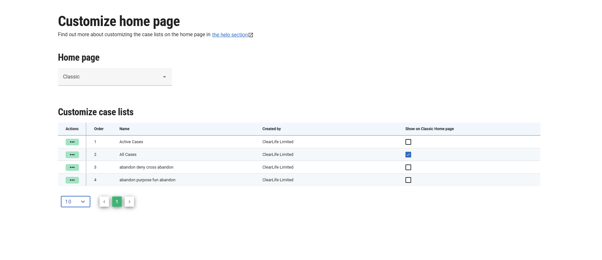Click the Order column header
The width and height of the screenshot is (602, 260).
(99, 129)
